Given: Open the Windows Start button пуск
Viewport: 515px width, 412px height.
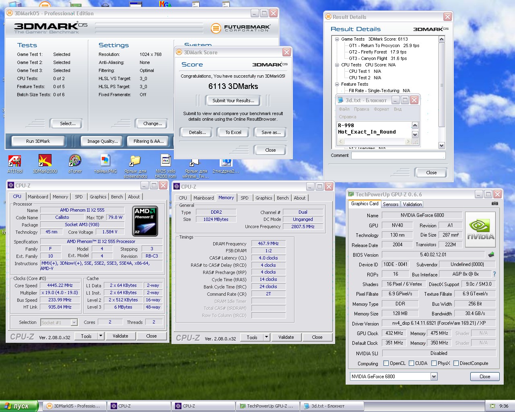Looking at the screenshot, I should pyautogui.click(x=19, y=406).
